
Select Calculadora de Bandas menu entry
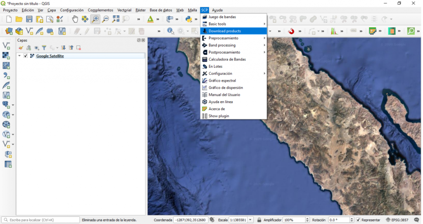[227, 59]
